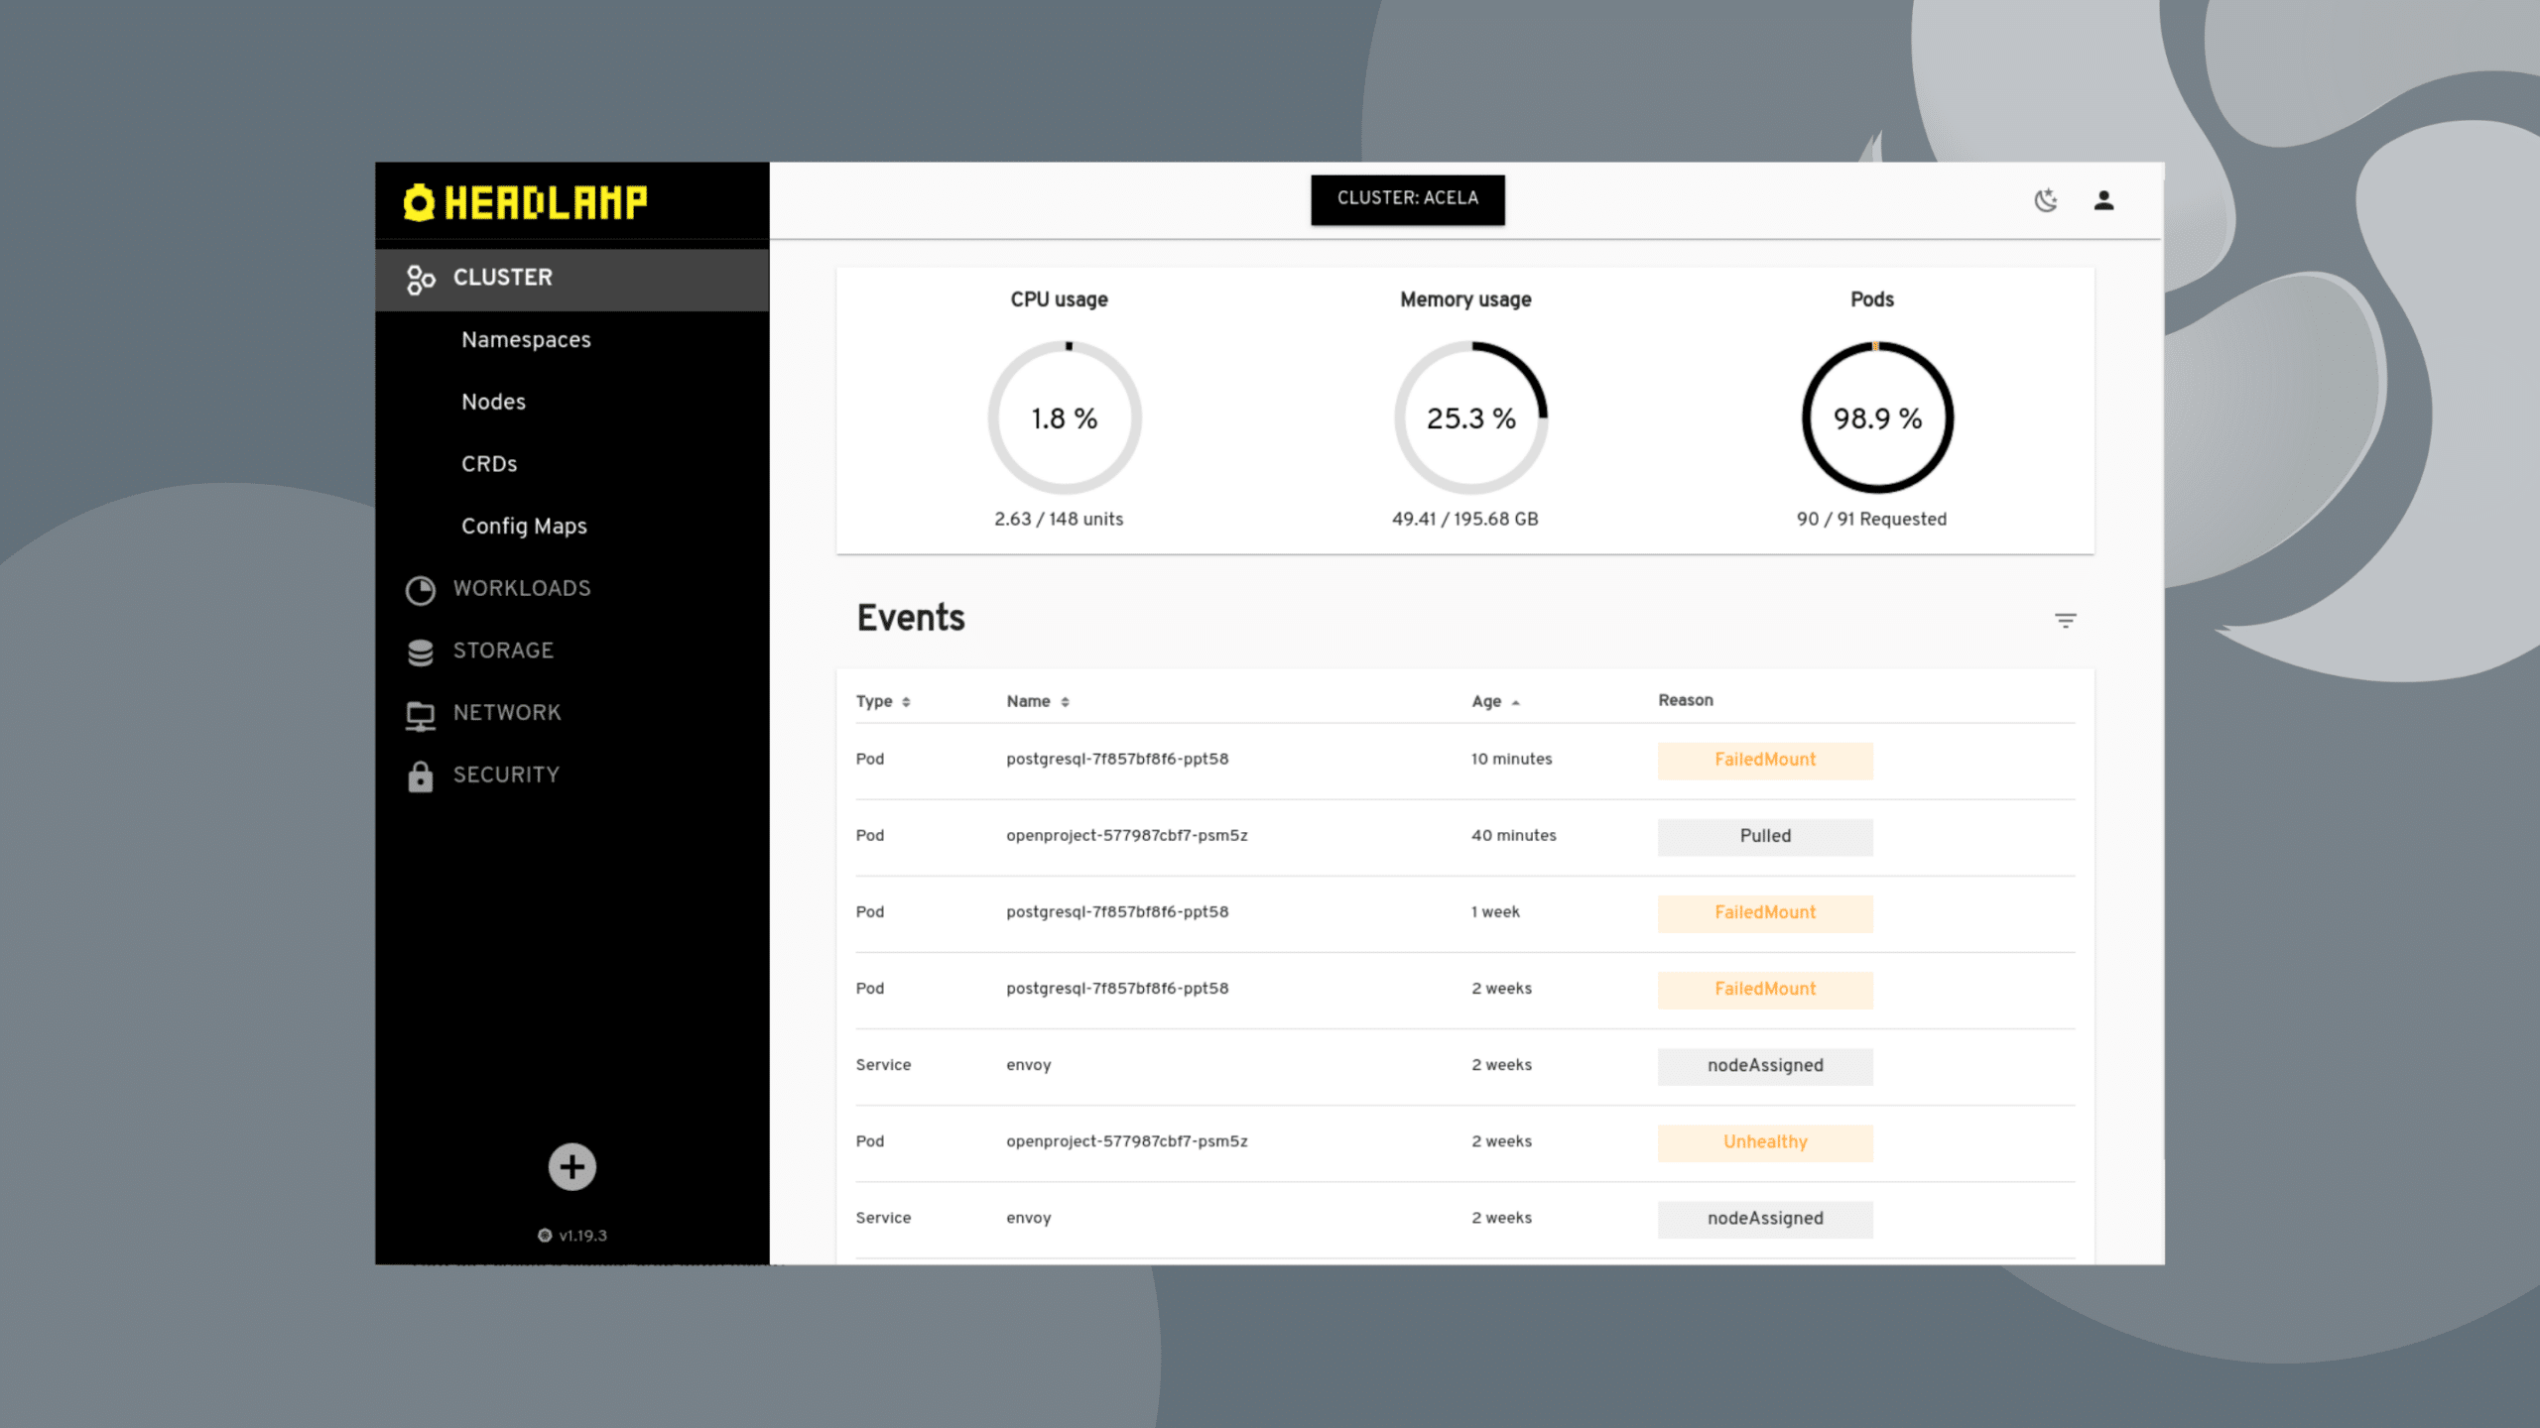
Task: Click FailedMount badge in 10 minutes row
Action: pos(1765,761)
